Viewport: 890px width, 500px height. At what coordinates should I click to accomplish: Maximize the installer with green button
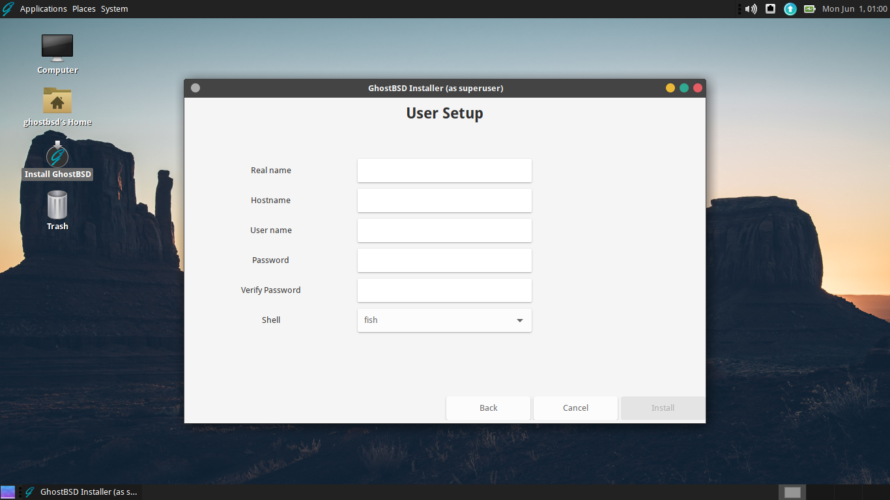click(684, 88)
